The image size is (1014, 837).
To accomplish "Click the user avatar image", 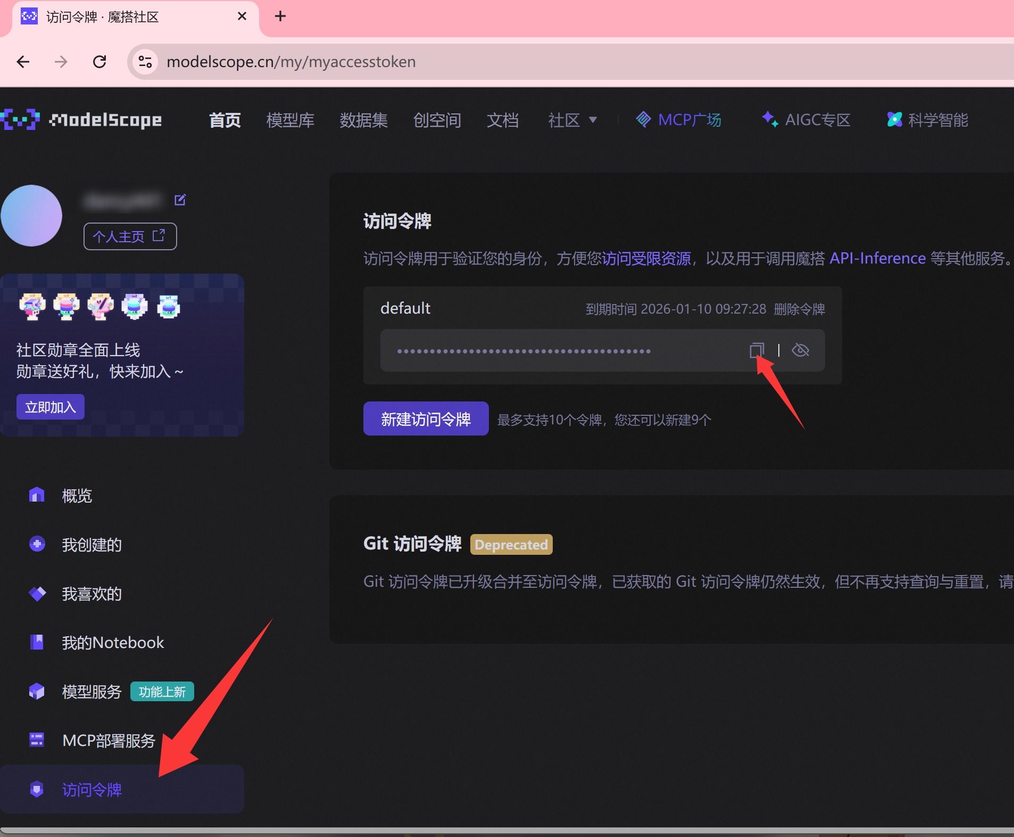I will (x=31, y=216).
